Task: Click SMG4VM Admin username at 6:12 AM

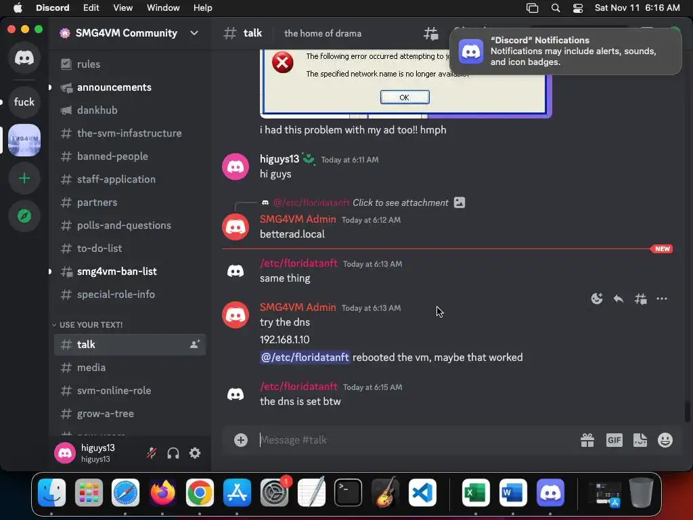Action: point(298,219)
